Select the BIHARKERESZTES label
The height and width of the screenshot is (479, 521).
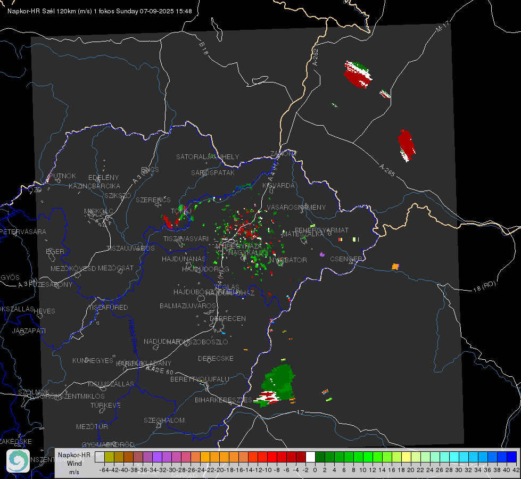tap(224, 400)
